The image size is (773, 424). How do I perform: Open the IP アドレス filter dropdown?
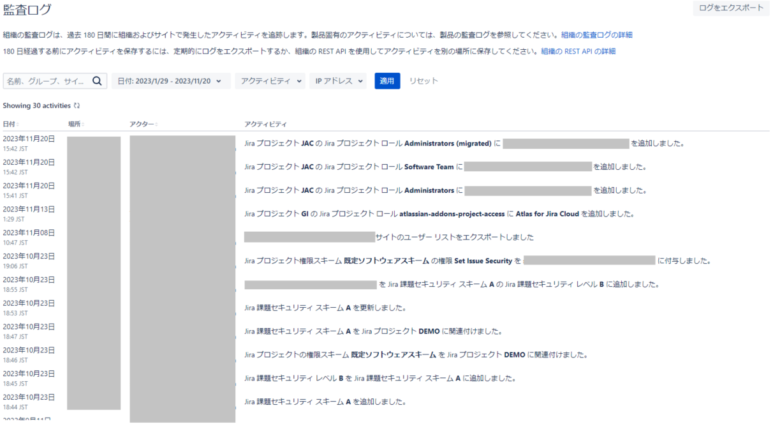tap(339, 81)
